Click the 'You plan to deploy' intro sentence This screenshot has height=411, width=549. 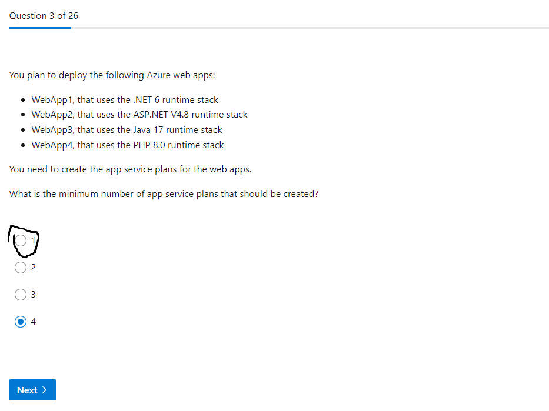point(112,75)
